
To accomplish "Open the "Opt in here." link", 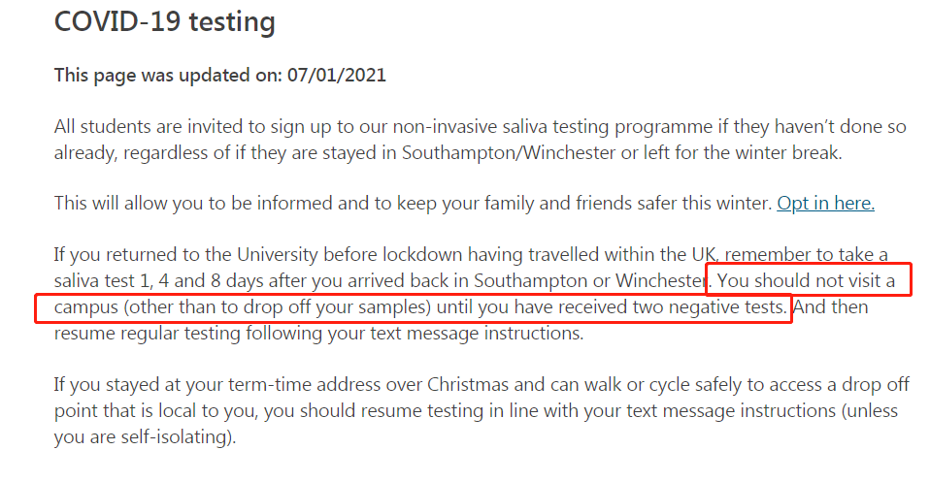I will [825, 203].
